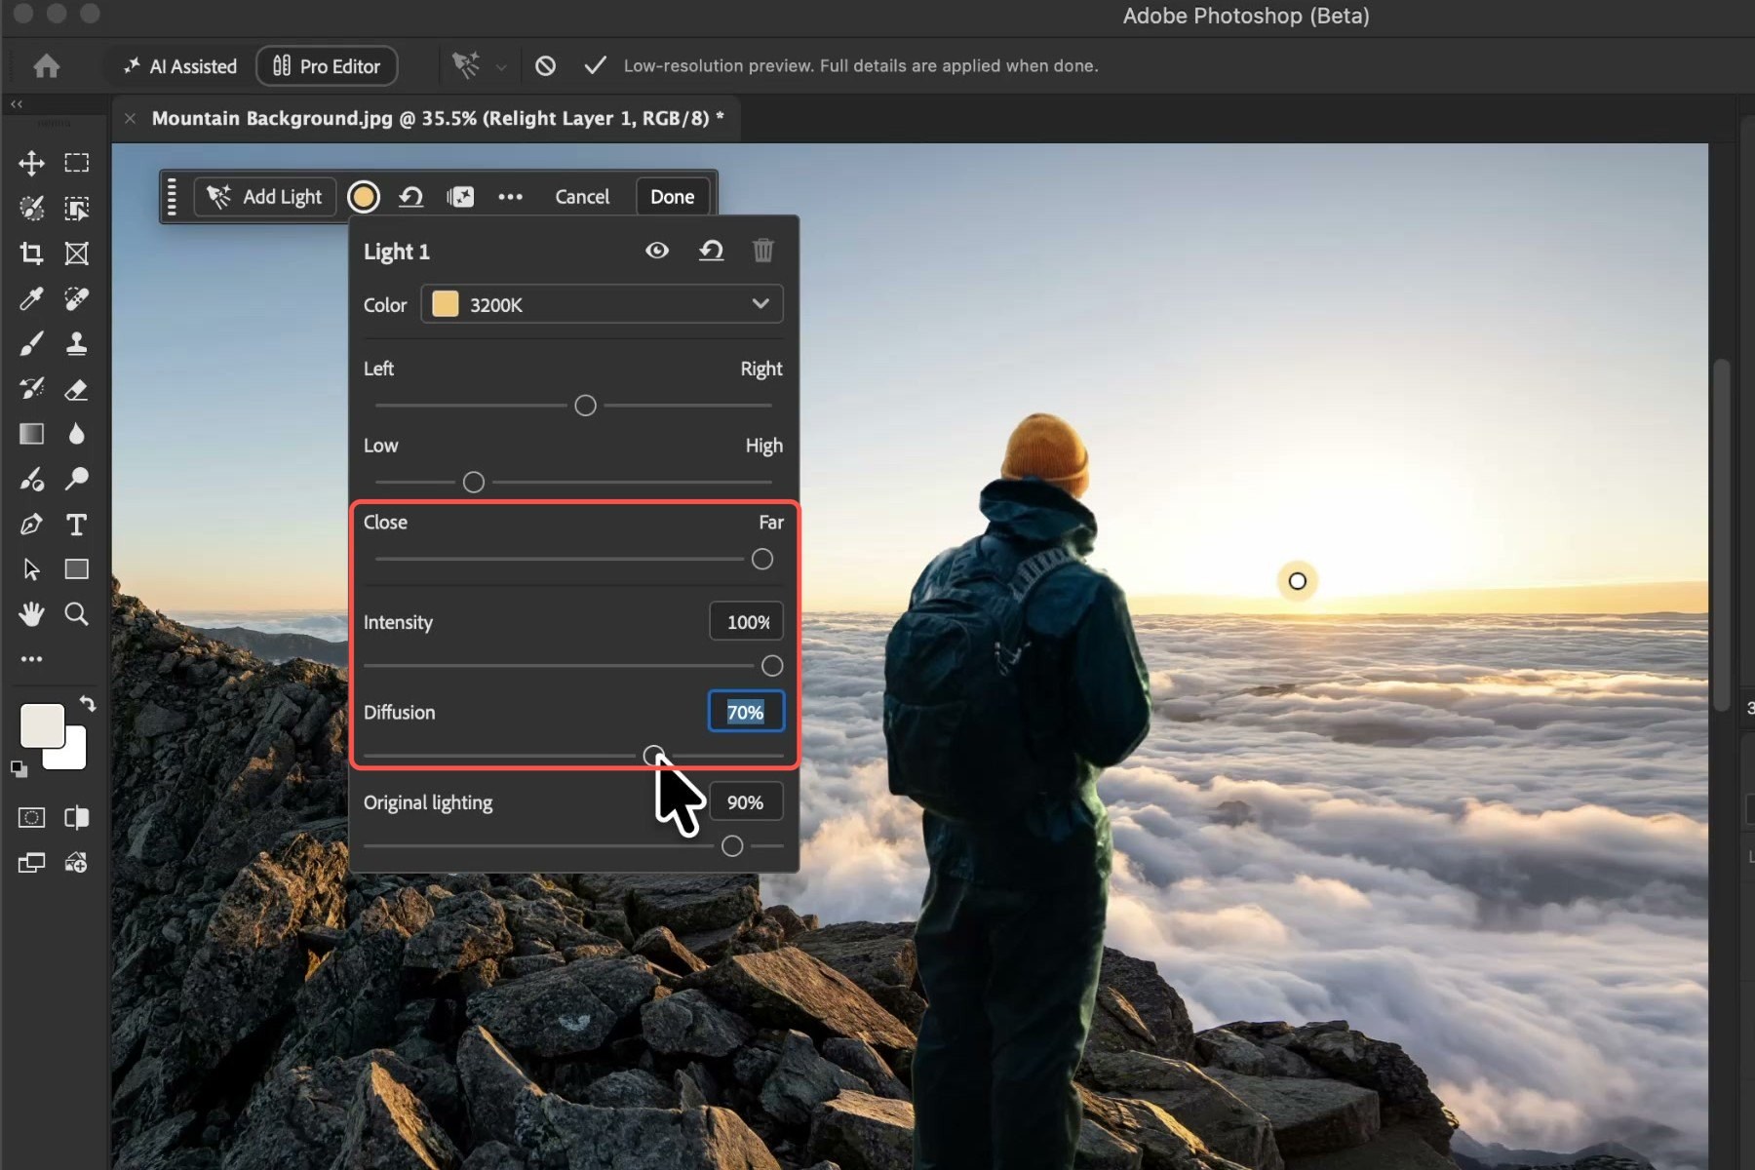Screen dimensions: 1755x1170
Task: Swap foreground and background colors
Action: click(x=88, y=703)
